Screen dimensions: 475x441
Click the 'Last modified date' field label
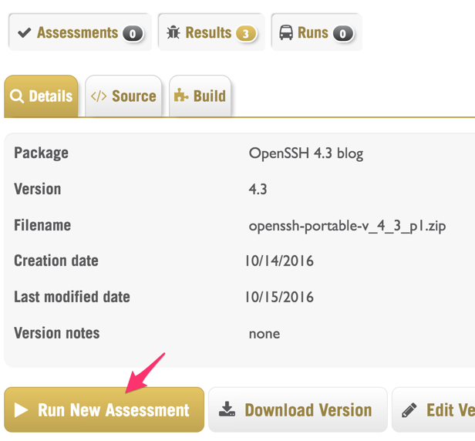pos(72,297)
